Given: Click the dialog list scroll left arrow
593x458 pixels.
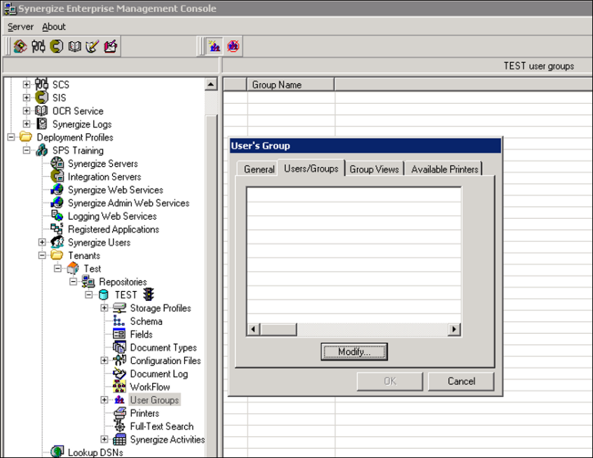Looking at the screenshot, I should (x=253, y=330).
